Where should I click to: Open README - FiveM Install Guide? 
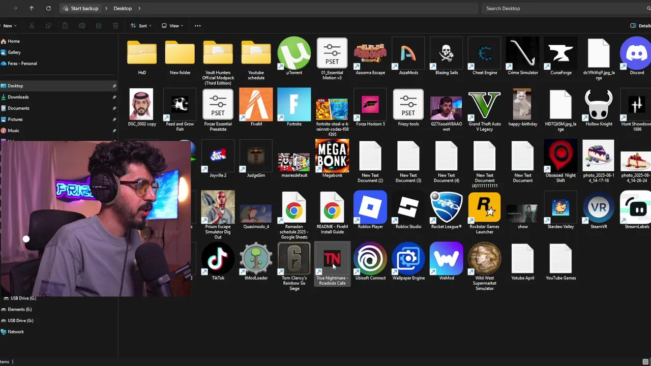[x=332, y=213]
